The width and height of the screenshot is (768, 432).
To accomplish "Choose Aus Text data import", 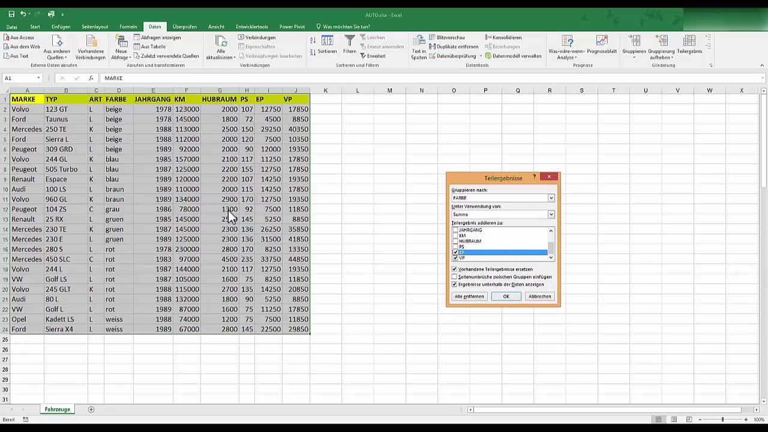I will click(16, 56).
